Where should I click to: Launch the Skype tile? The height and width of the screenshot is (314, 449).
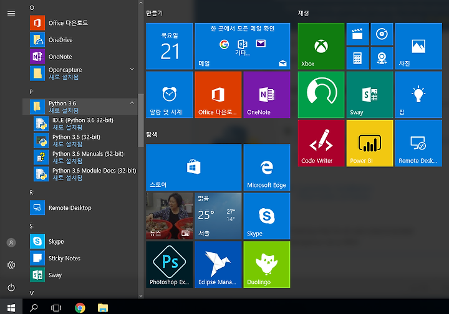click(x=267, y=216)
